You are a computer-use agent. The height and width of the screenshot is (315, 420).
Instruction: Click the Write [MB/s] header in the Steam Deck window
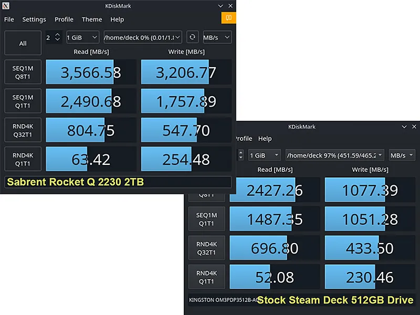pos(370,170)
